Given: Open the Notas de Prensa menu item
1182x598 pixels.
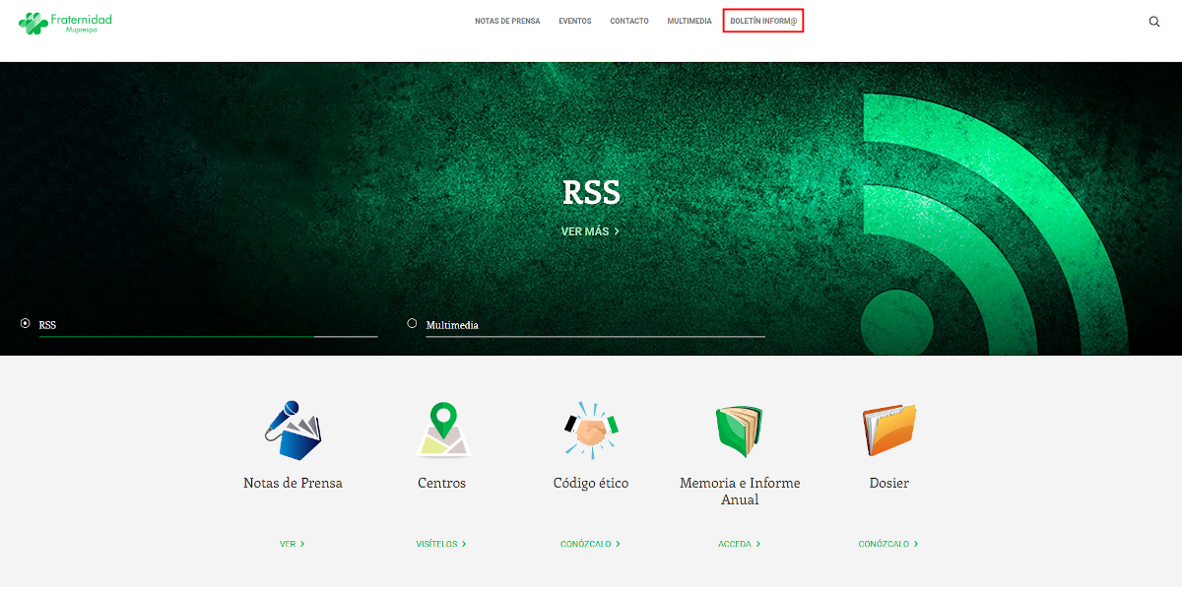Looking at the screenshot, I should click(x=507, y=22).
